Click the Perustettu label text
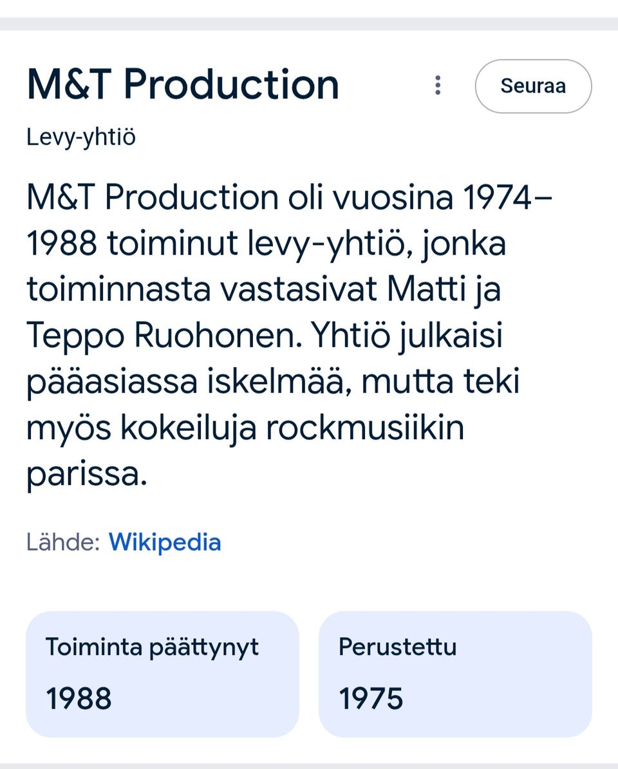 pyautogui.click(x=397, y=647)
